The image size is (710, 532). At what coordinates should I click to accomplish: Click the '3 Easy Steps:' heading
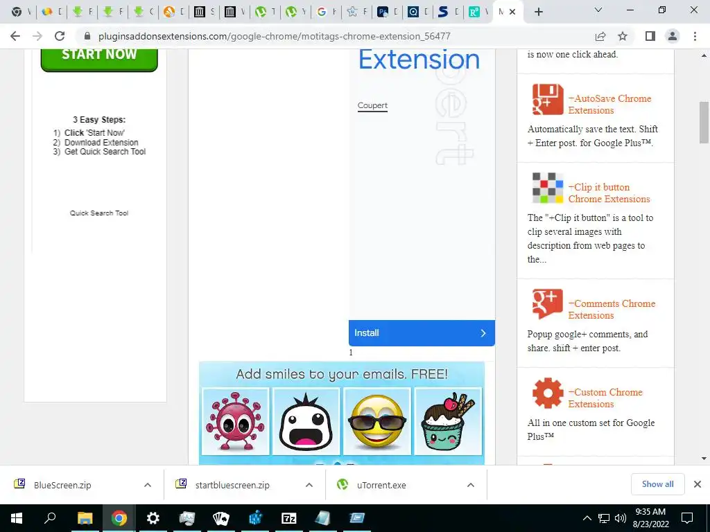(x=99, y=120)
